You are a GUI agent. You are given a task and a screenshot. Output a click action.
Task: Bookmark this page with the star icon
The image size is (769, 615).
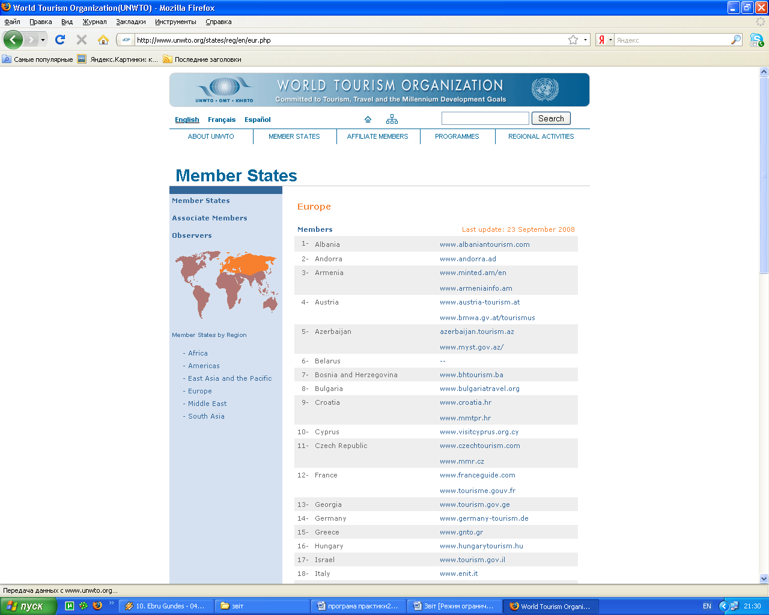tap(573, 40)
